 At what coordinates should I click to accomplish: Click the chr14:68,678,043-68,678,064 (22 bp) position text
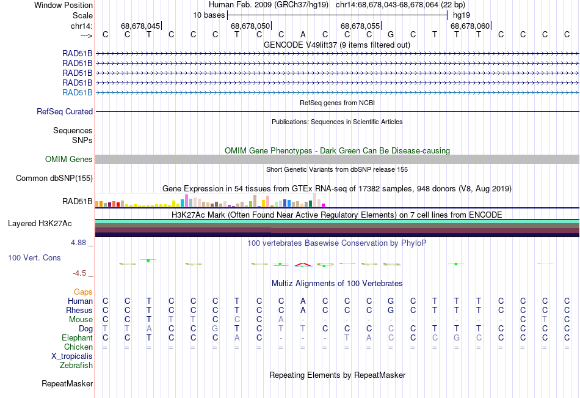pos(401,5)
